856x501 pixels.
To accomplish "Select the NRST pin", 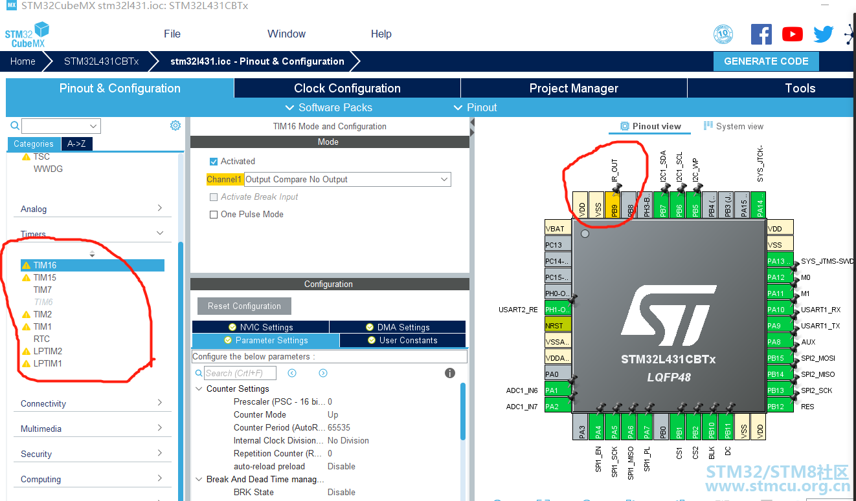I will pos(558,326).
